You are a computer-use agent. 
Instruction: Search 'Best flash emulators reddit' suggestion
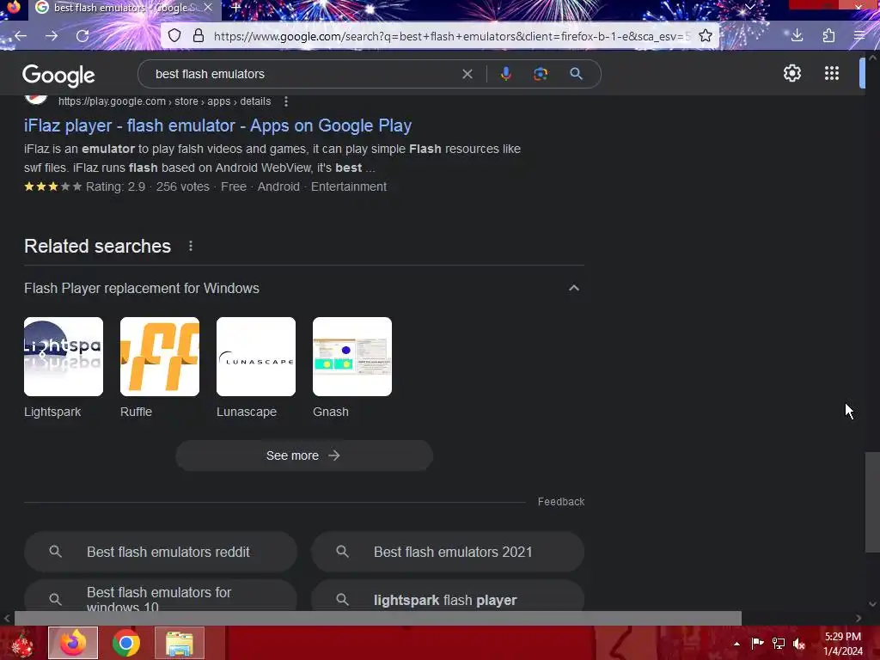point(161,552)
